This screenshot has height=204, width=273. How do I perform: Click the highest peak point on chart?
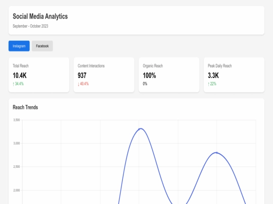tap(140, 129)
